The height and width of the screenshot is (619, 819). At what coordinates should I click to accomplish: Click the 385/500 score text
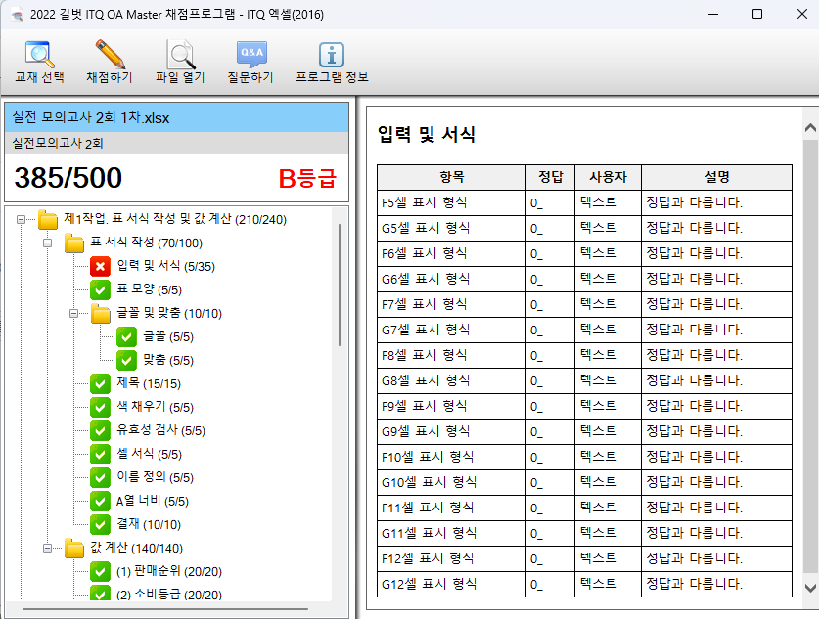68,178
